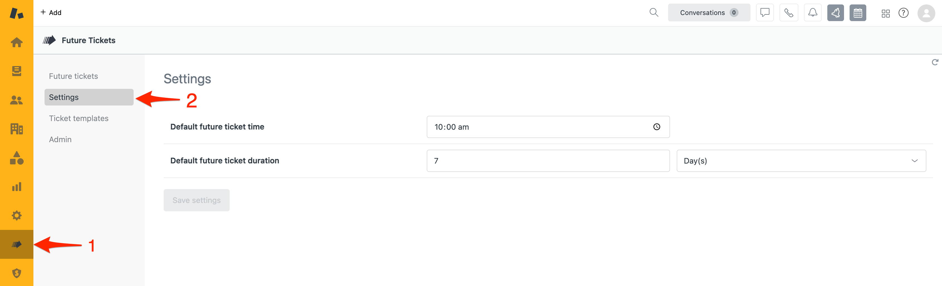Click the Add button in top bar

coord(51,12)
